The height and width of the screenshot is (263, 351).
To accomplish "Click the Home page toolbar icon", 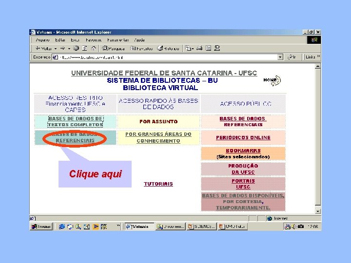I will tap(93, 48).
